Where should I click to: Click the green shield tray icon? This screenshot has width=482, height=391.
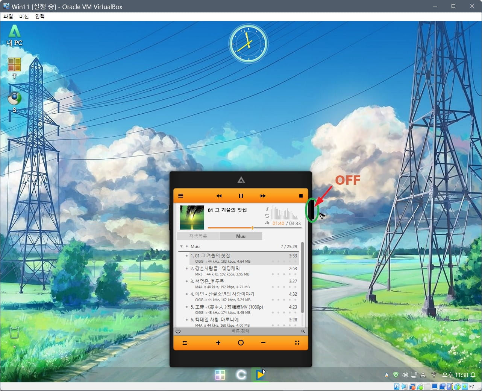(x=396, y=375)
